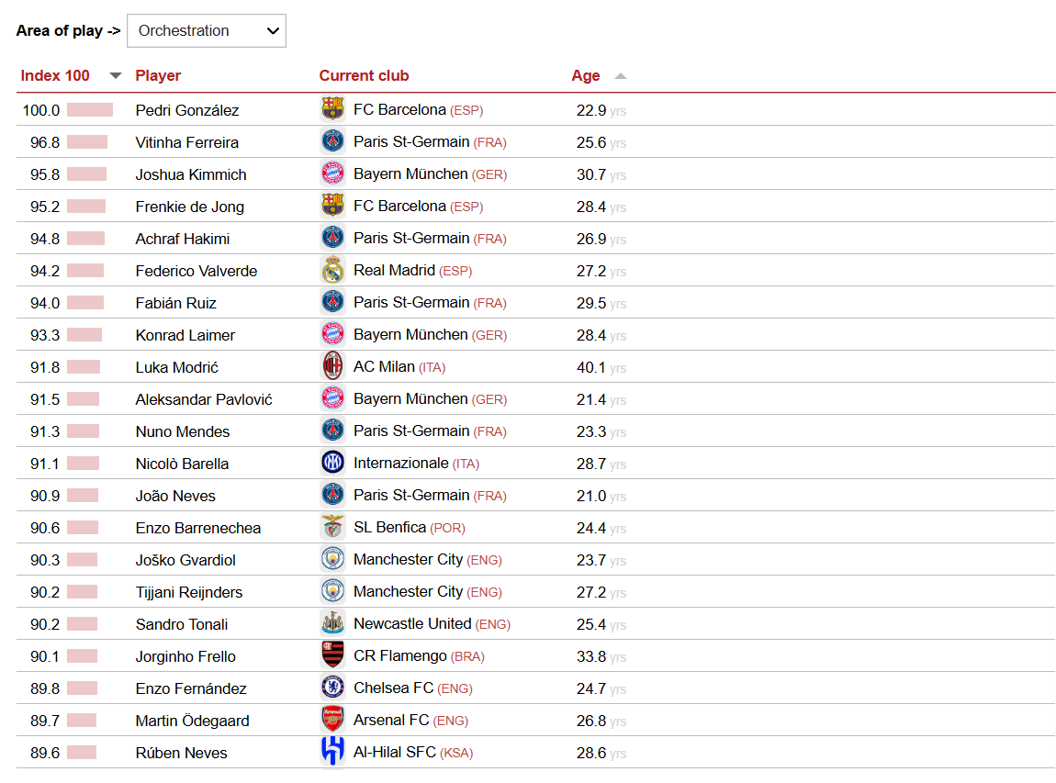Click Al-Hilal SFC crest icon

point(332,752)
